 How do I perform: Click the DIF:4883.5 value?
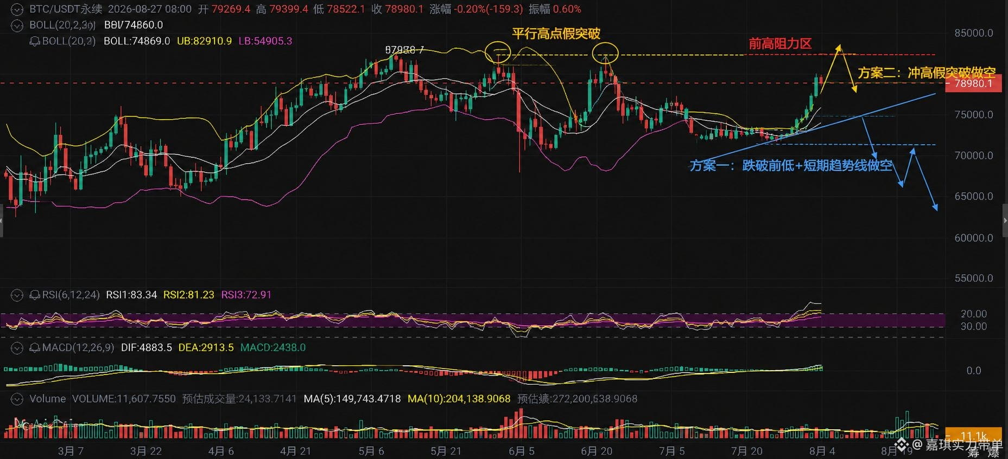coord(147,347)
